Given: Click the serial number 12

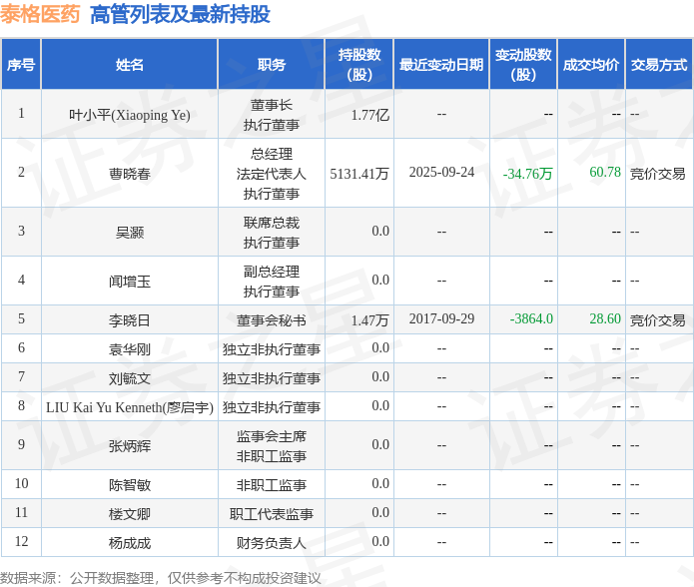Looking at the screenshot, I should tap(21, 541).
